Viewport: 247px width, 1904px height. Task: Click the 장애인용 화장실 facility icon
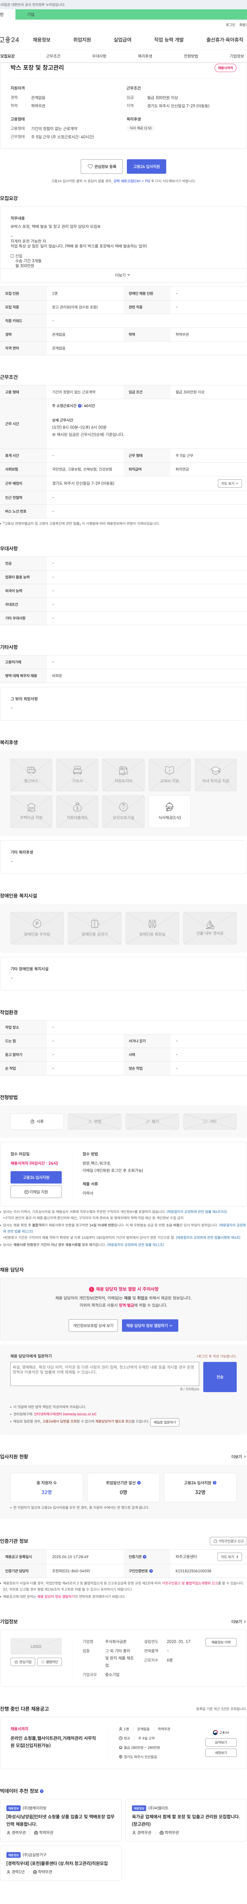point(152,928)
